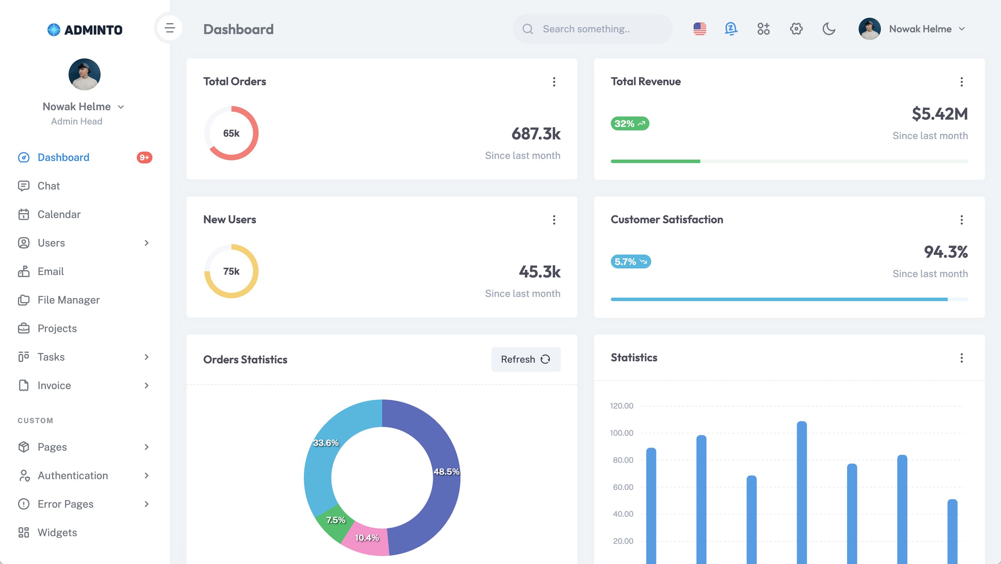Click the Calendar sidebar icon
Screen dimensions: 1001x564
24,214
